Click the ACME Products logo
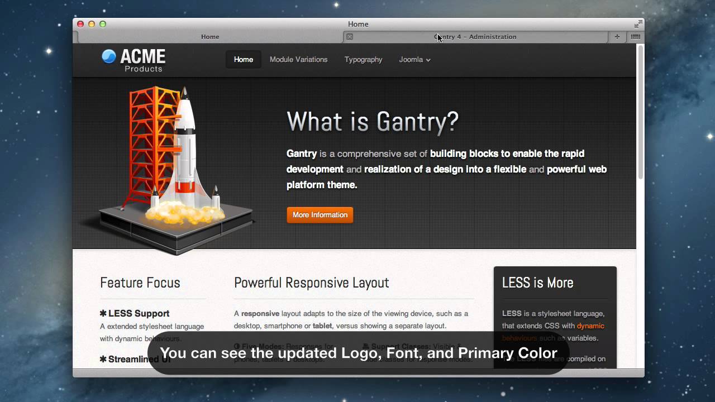This screenshot has width=715, height=402. (x=134, y=60)
